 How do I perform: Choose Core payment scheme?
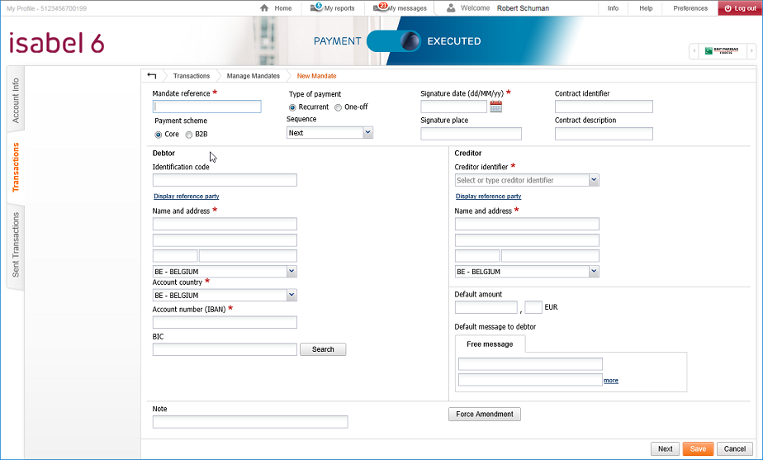coord(159,135)
